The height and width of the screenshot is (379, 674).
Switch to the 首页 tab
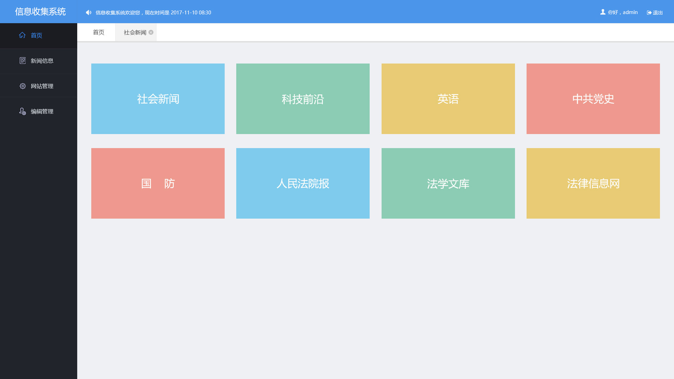99,32
